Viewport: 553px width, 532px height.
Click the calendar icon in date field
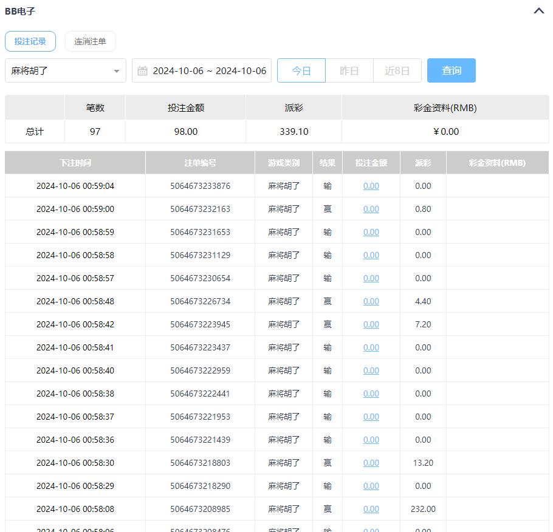pyautogui.click(x=142, y=71)
